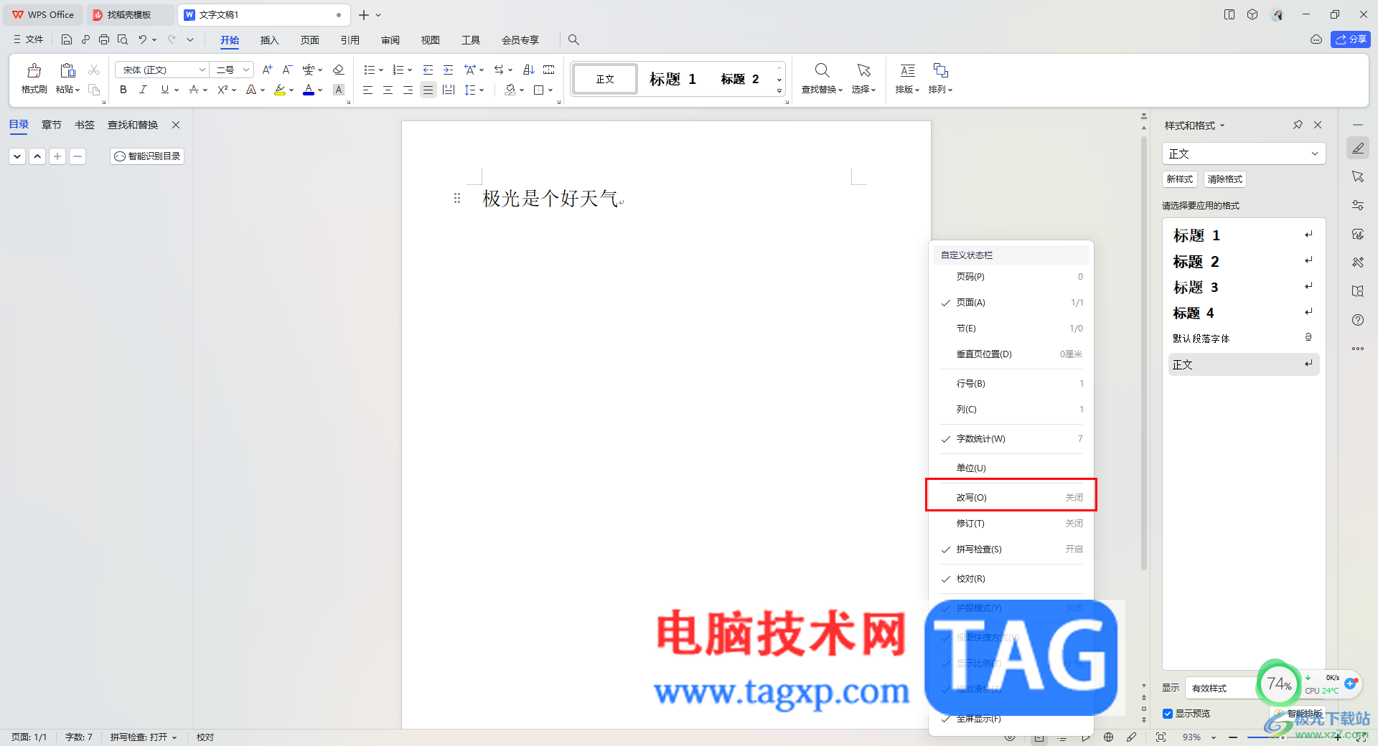Click the search magnifier in ribbon tabs
This screenshot has height=746, width=1378.
pyautogui.click(x=573, y=39)
